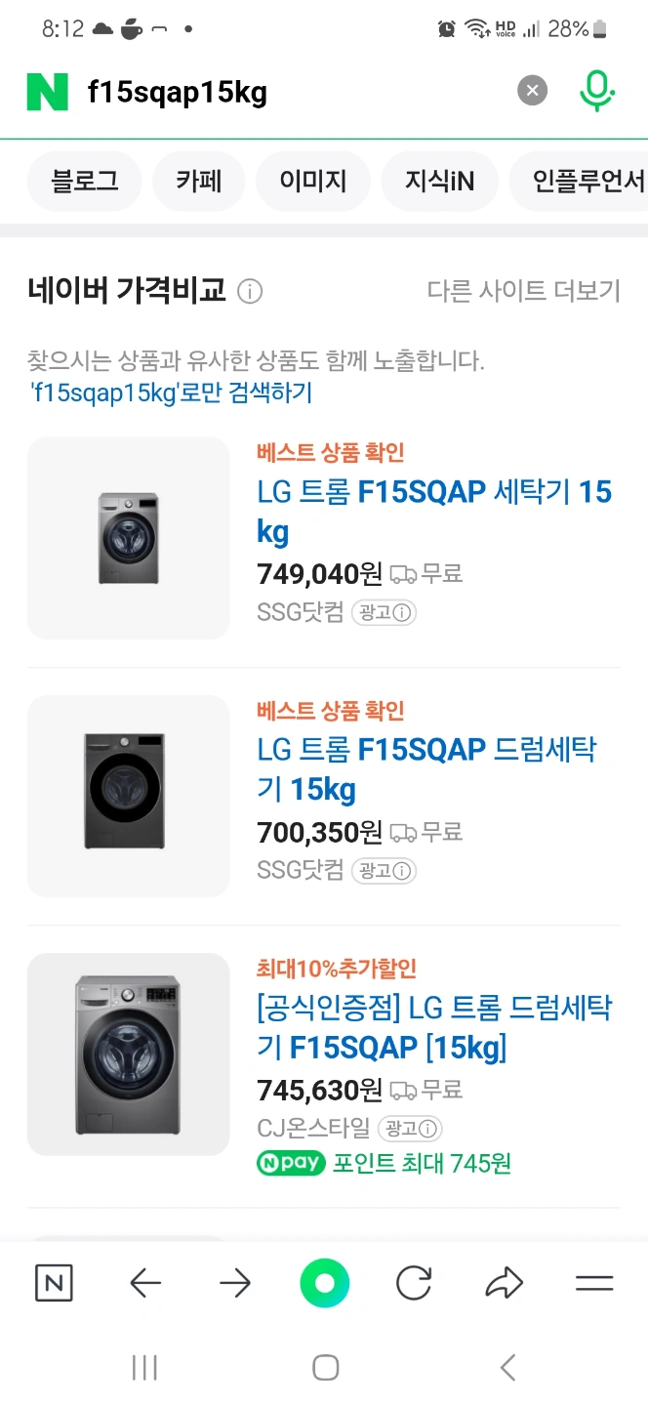Open the browser menu with the hamburger icon
Viewport: 648px width, 1406px height.
click(x=594, y=1283)
